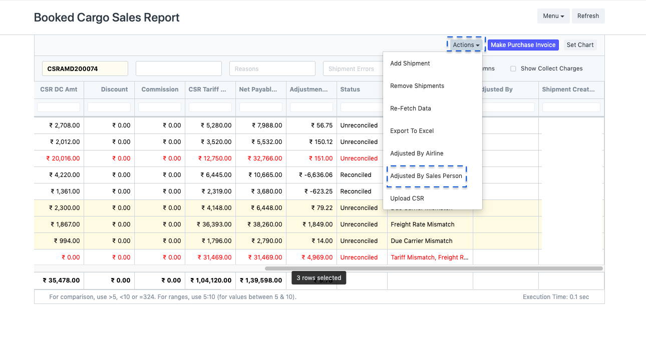Select the ₹ 79.22 adjustment cell
646x359 pixels.
point(311,208)
